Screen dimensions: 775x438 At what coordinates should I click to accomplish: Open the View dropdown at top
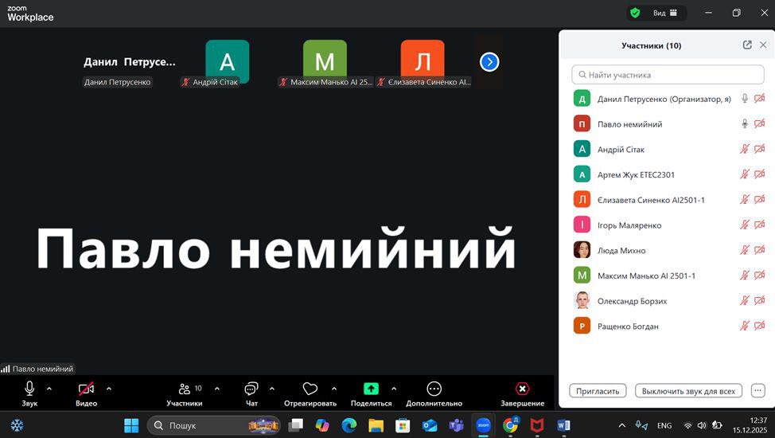(665, 13)
